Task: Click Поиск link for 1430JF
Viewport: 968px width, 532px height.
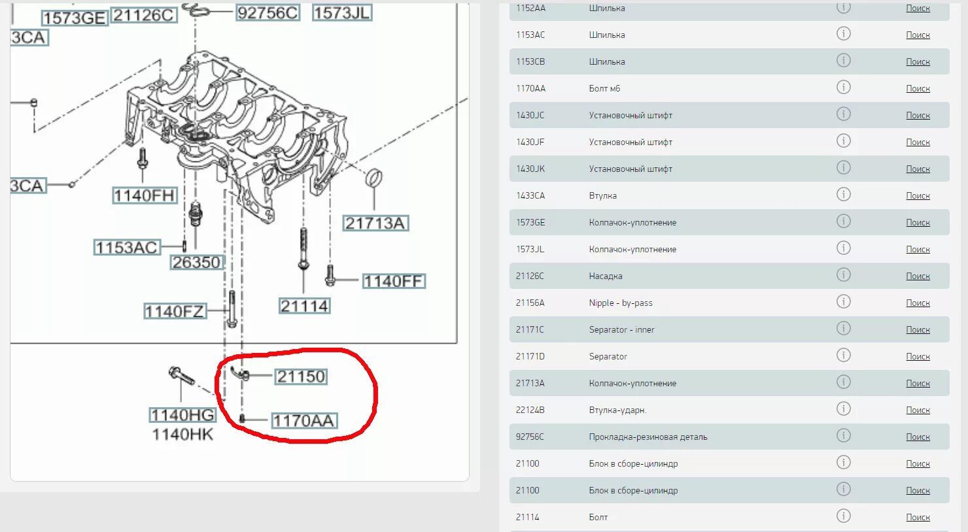Action: pyautogui.click(x=918, y=142)
